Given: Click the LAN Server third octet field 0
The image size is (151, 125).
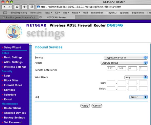Looking at the screenshot, I should click(x=132, y=68).
